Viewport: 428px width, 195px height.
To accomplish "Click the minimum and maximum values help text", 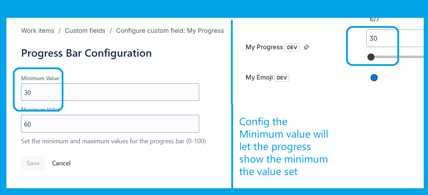I will (x=113, y=141).
